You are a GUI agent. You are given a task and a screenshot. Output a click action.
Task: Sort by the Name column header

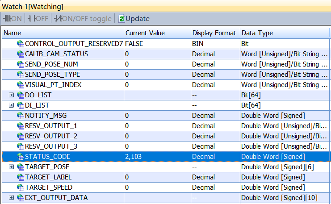click(x=63, y=33)
